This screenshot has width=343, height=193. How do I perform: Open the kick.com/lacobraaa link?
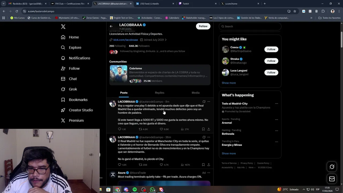(125, 40)
